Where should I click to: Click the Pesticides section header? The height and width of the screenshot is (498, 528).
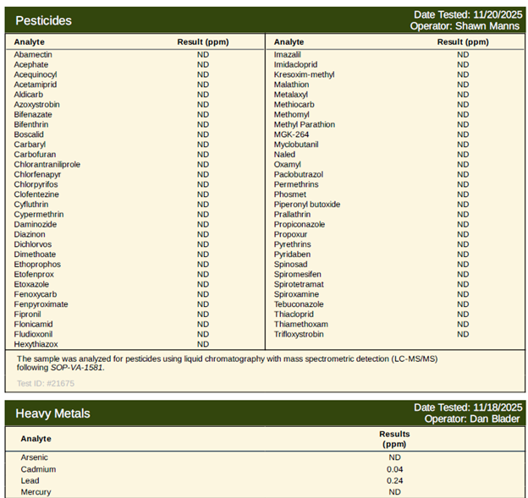(x=44, y=20)
